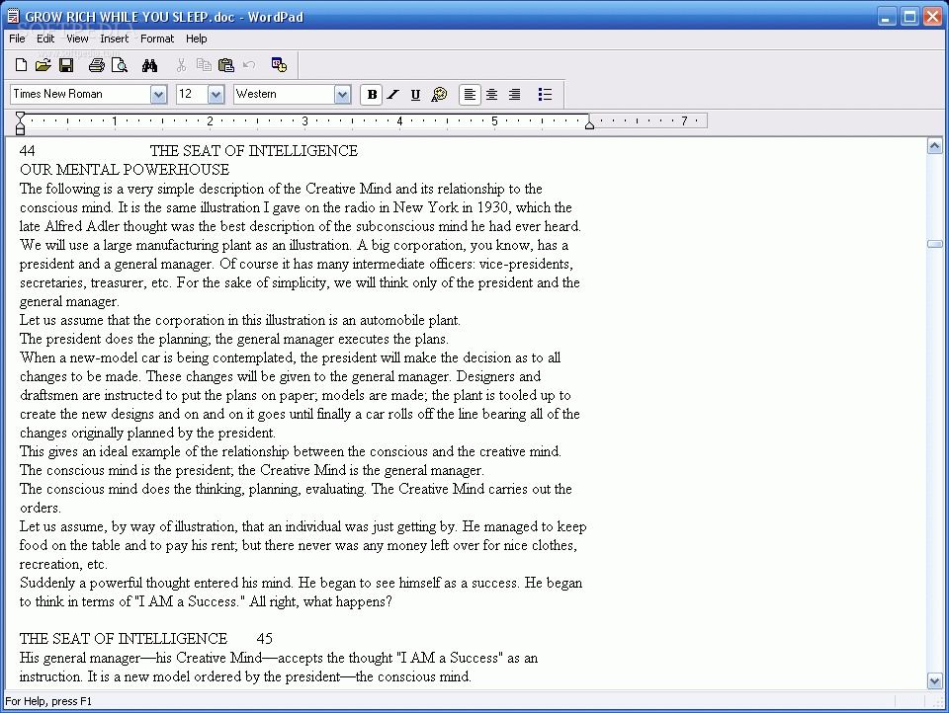Click the scroll down arrow of vertical scrollbar

tap(934, 681)
